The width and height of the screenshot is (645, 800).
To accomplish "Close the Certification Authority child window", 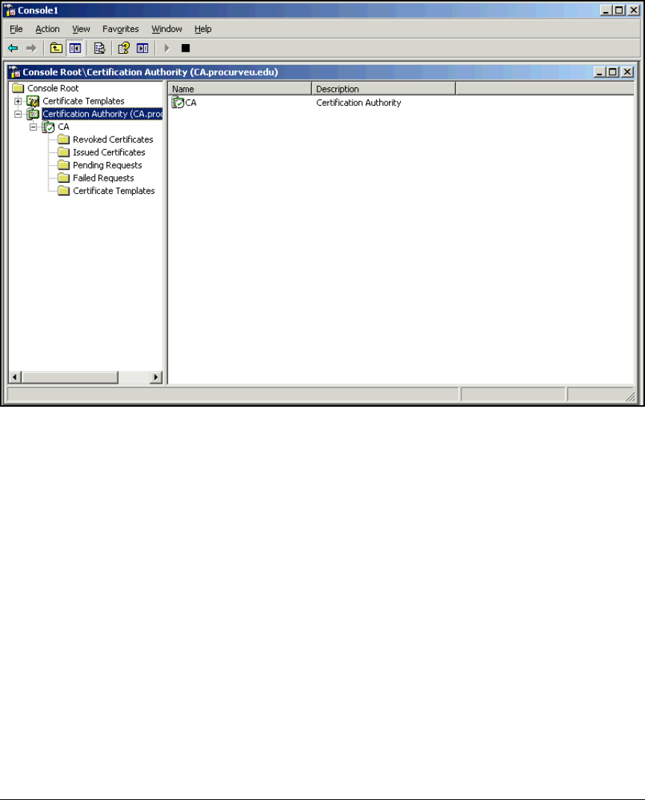I will tap(627, 72).
